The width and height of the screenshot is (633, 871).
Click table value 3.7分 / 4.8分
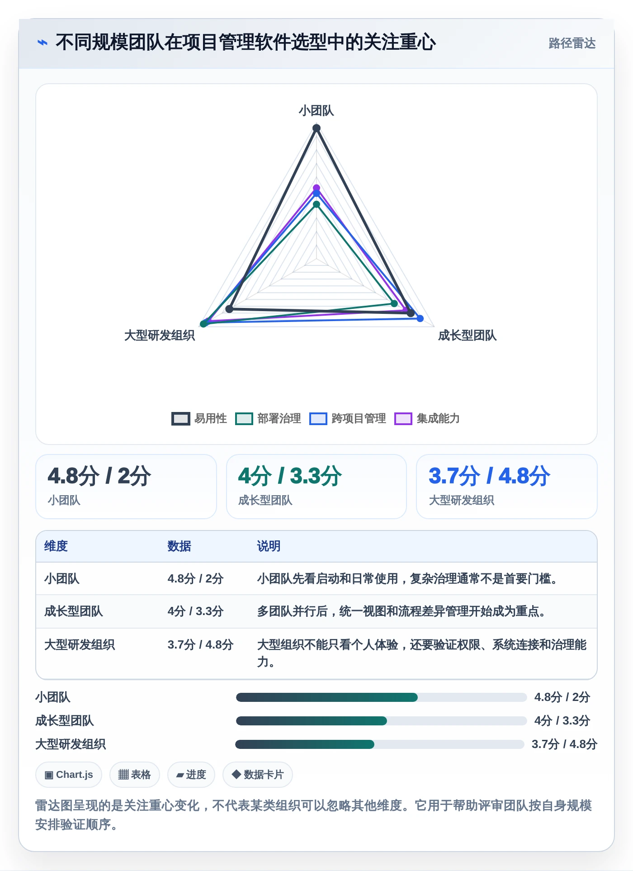tap(201, 644)
